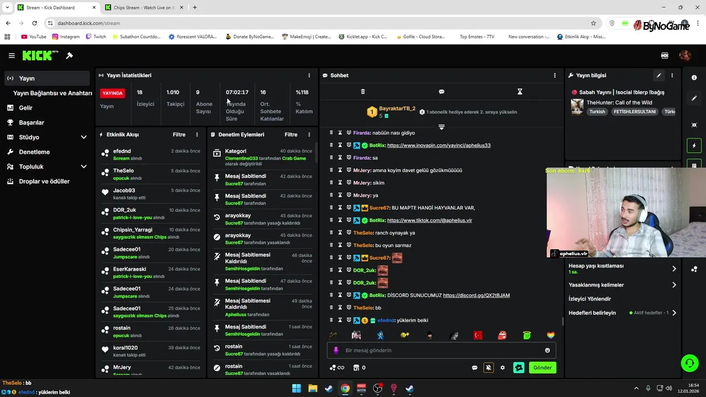This screenshot has width=706, height=397.
Task: Open Yayın bilgisi three-dot menu
Action: pos(672,76)
